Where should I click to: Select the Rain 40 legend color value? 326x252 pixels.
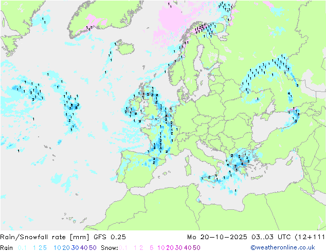click(84, 248)
